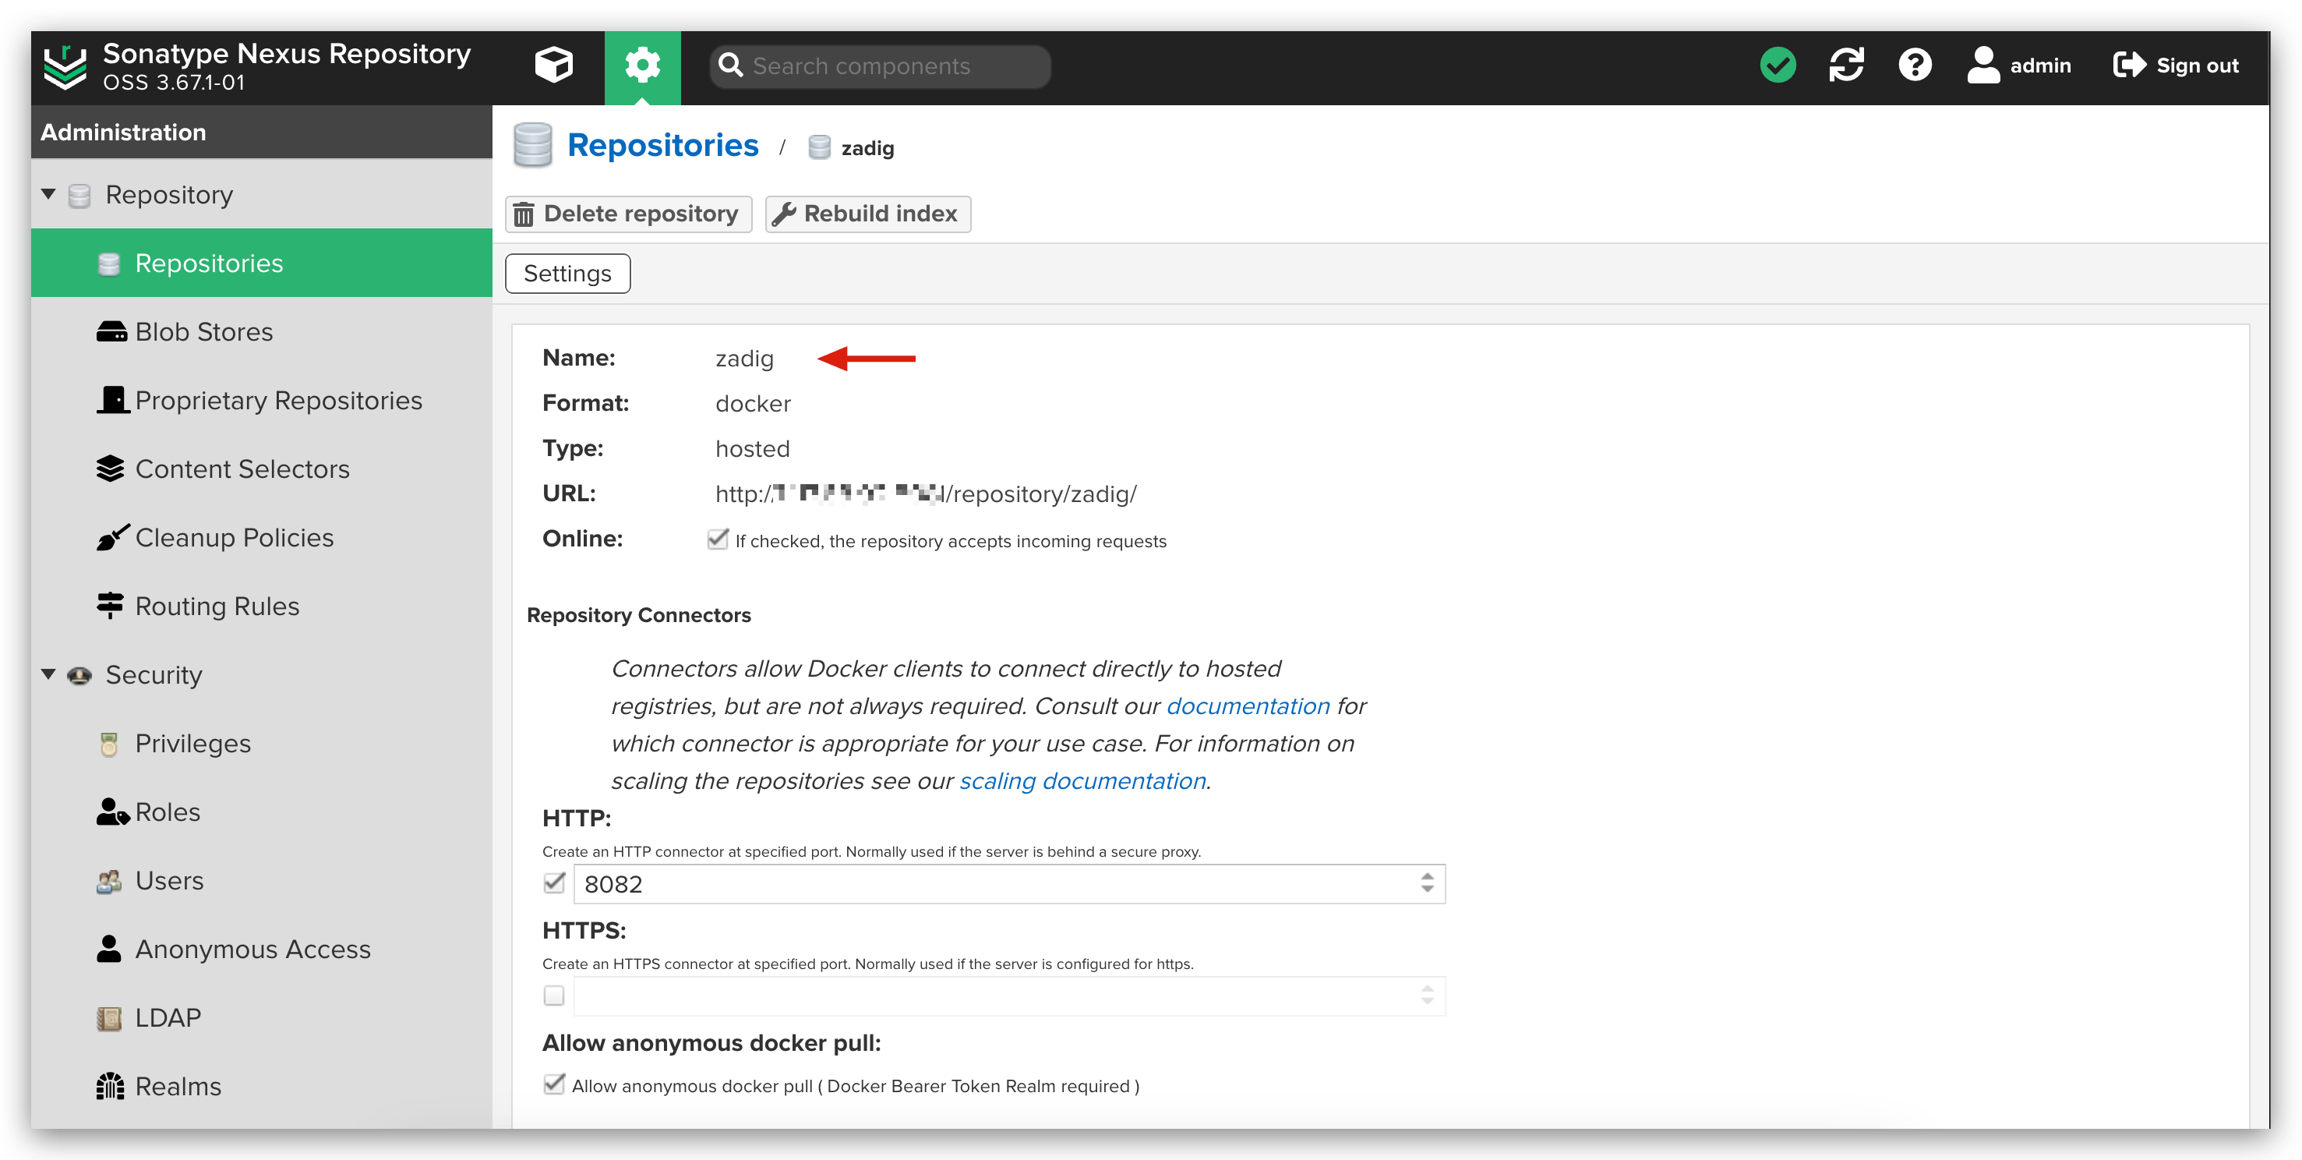Open the scaling documentation link
This screenshot has width=2302, height=1160.
click(1082, 781)
